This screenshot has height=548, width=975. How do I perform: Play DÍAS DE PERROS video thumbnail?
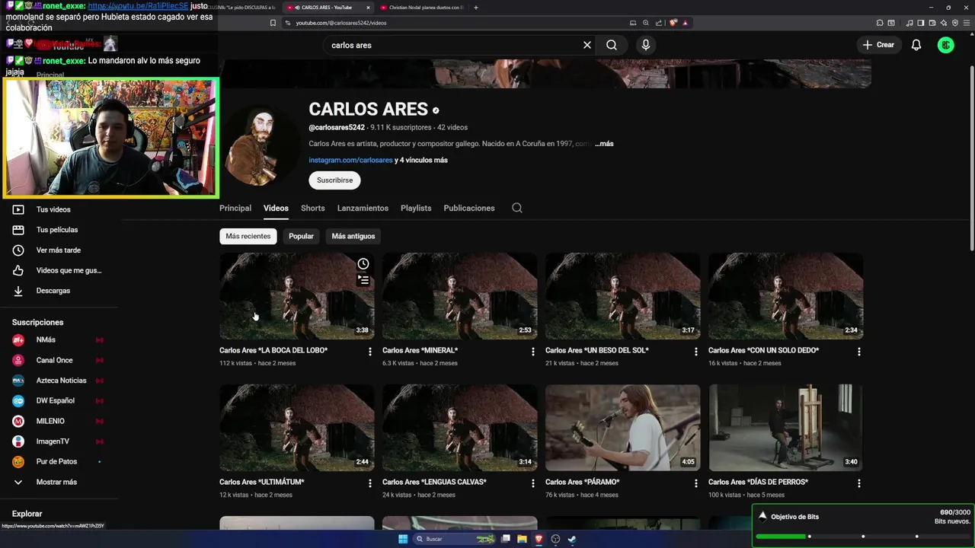click(x=785, y=428)
